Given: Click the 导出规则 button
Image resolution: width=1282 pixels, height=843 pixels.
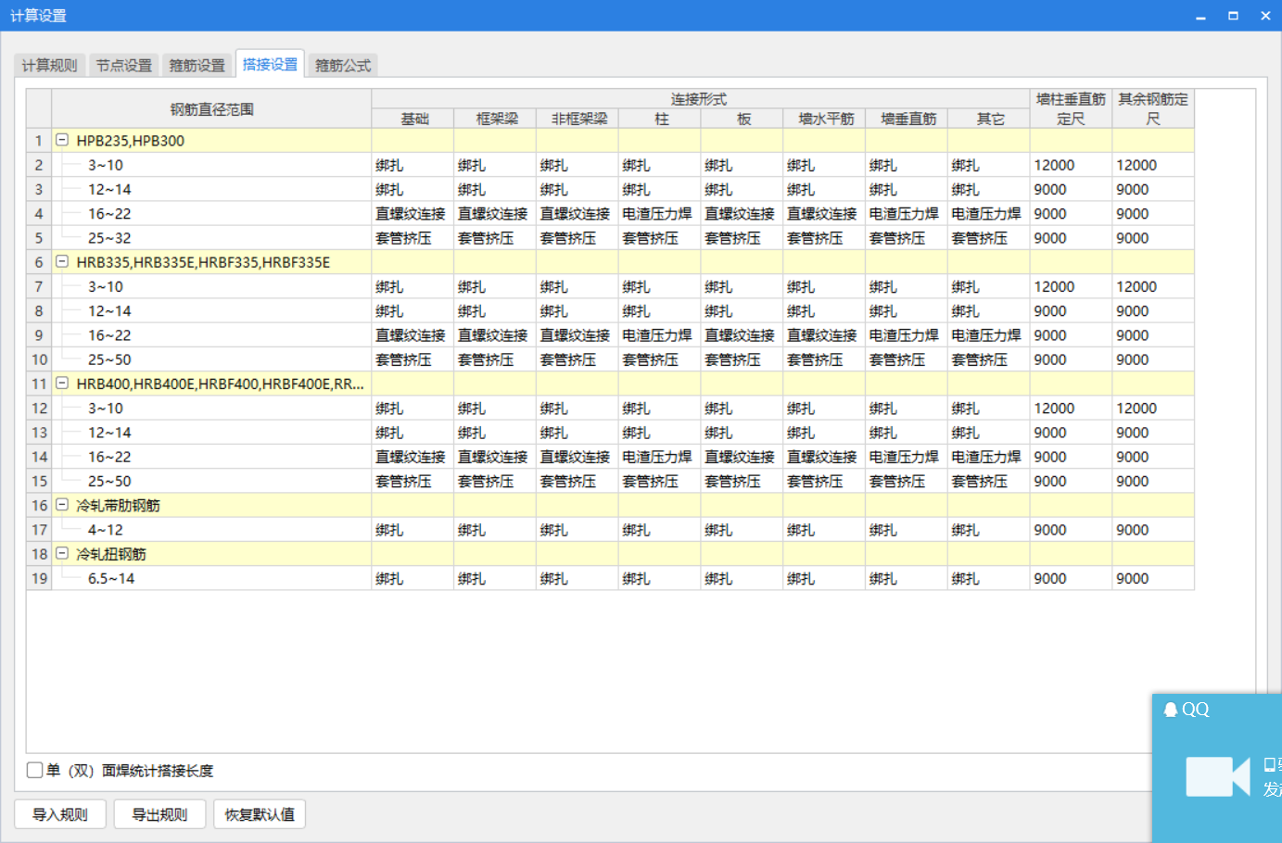Looking at the screenshot, I should point(159,814).
